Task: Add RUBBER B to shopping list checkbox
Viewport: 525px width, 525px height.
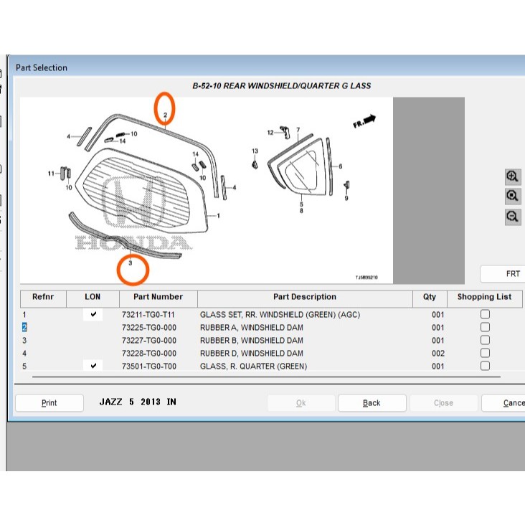Action: [x=485, y=340]
